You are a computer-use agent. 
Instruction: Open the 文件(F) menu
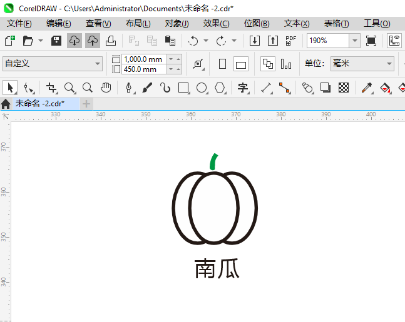(19, 24)
